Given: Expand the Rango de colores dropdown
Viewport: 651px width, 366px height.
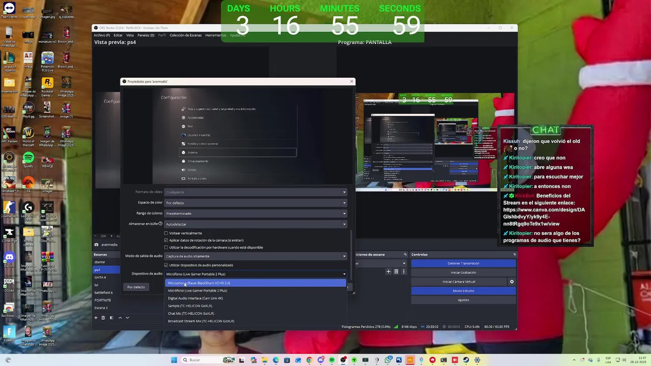Looking at the screenshot, I should pyautogui.click(x=256, y=213).
